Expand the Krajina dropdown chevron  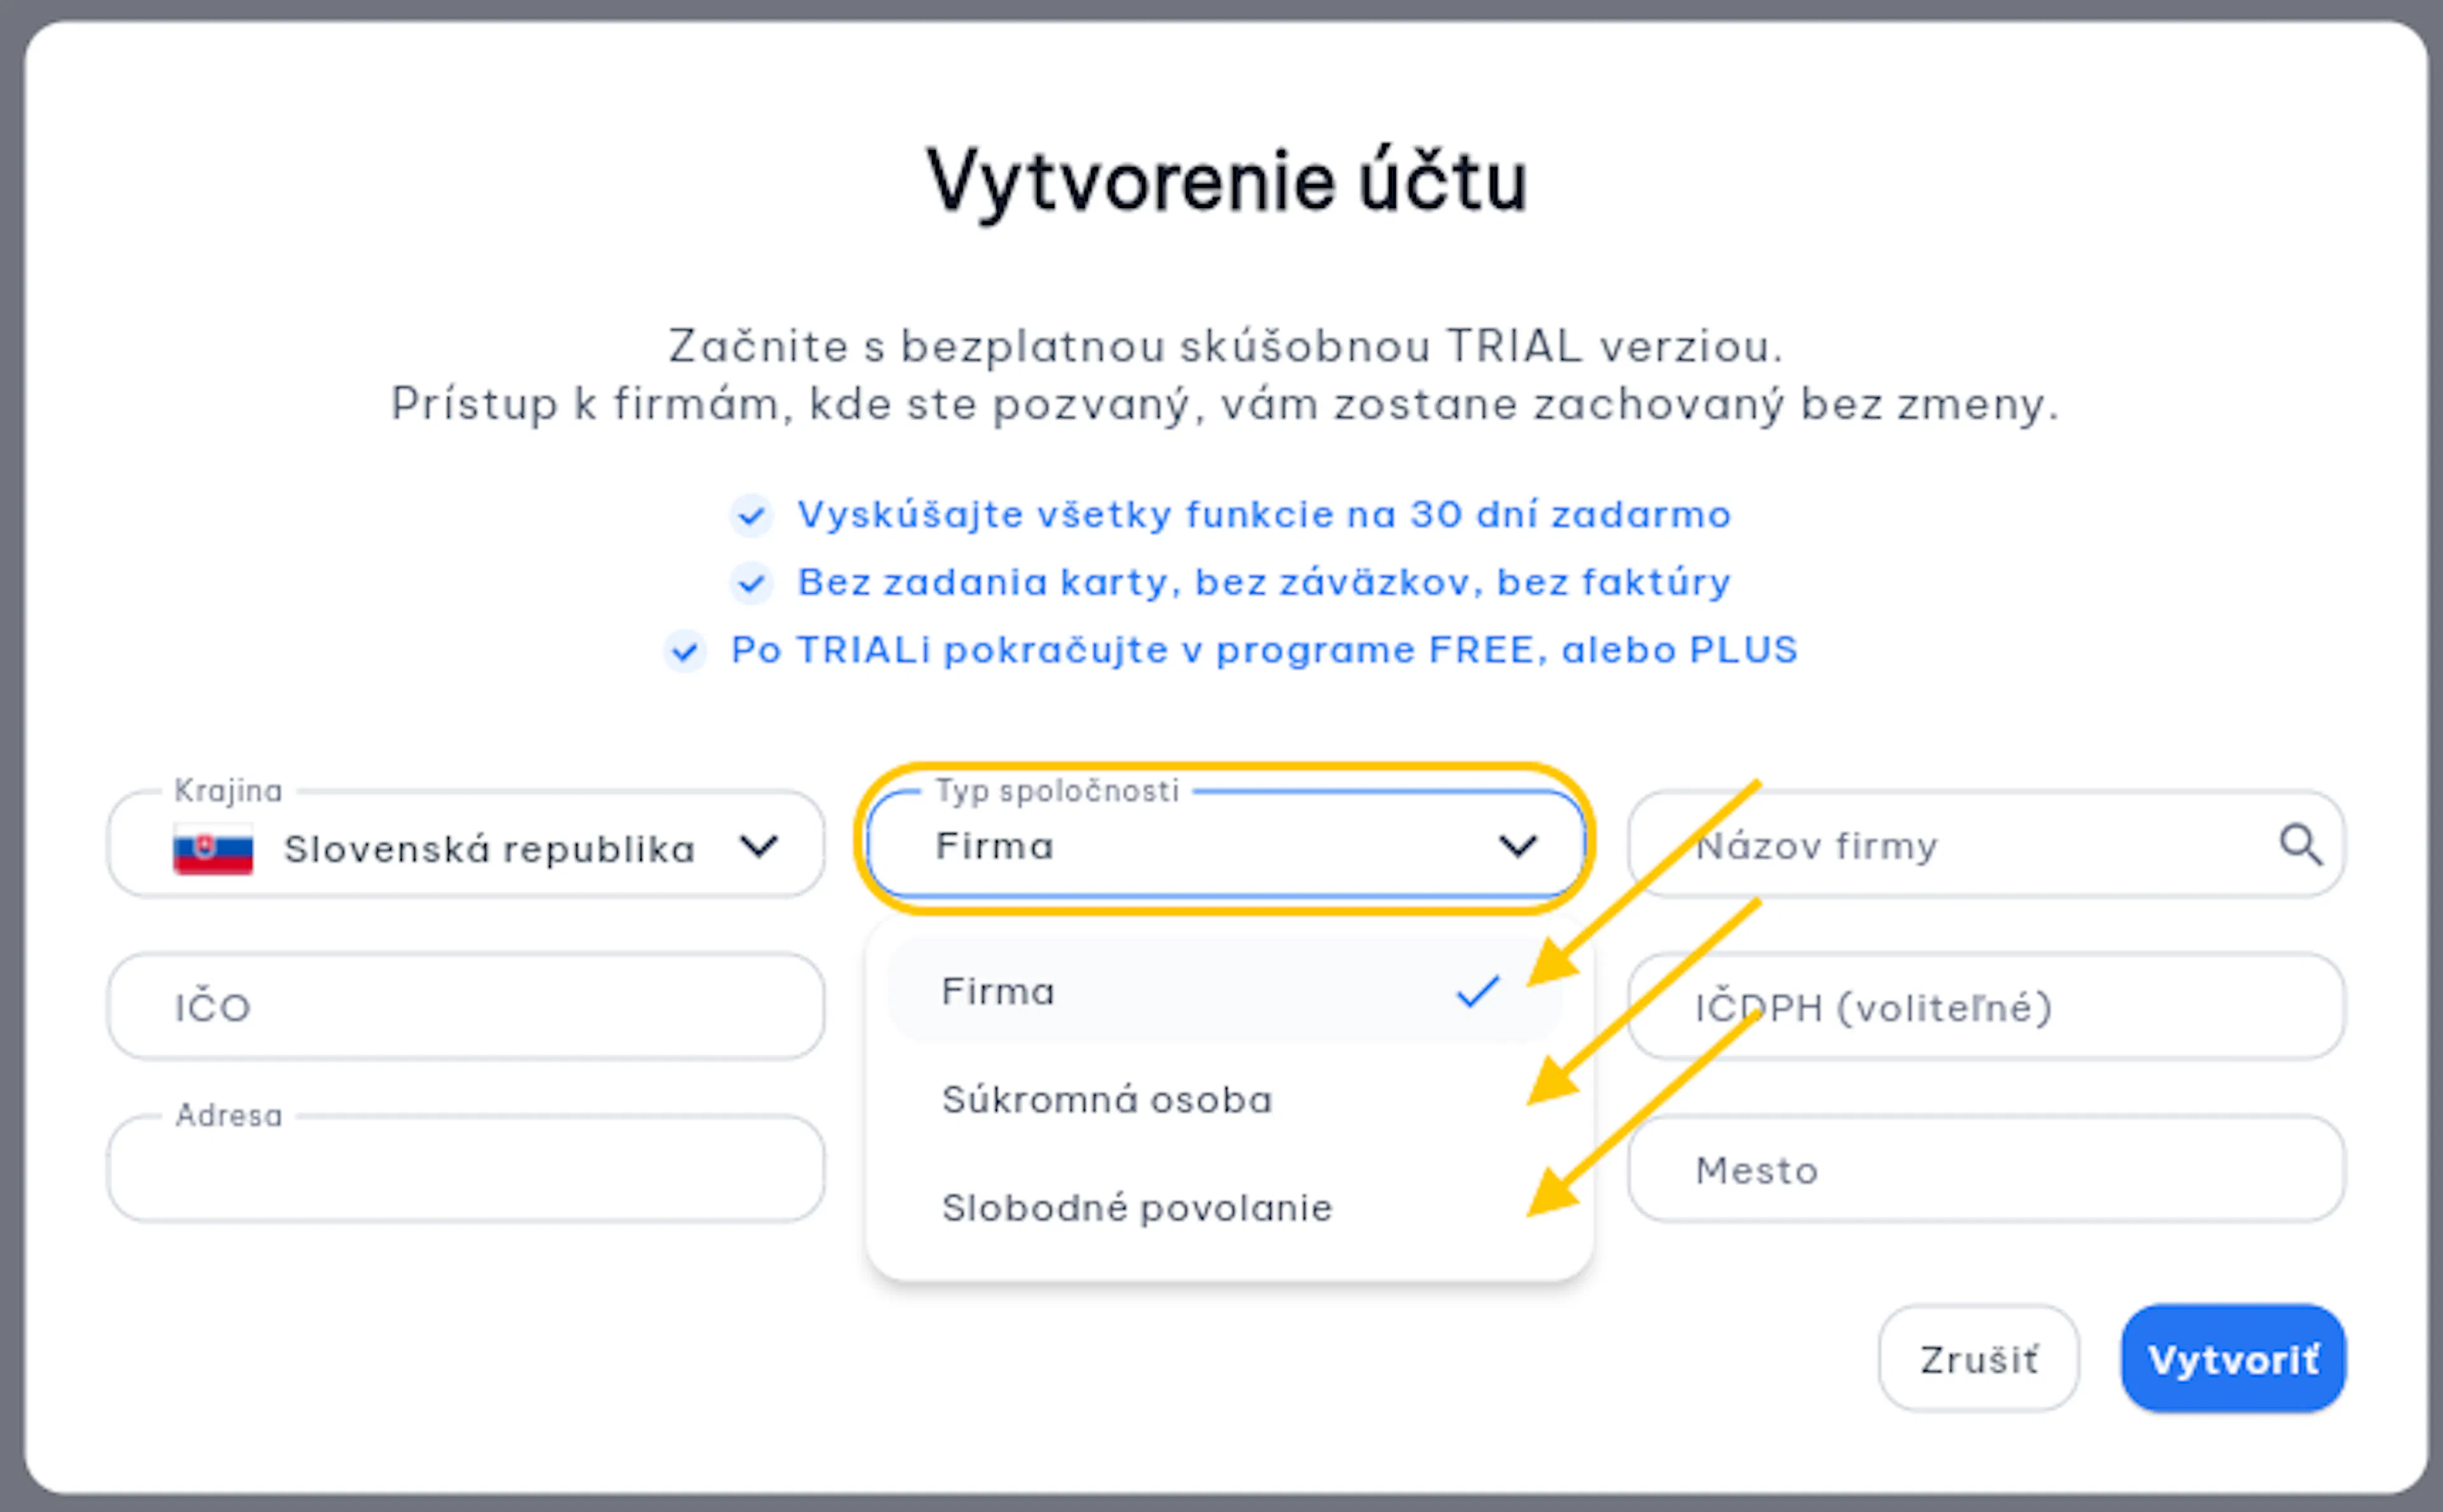tap(759, 846)
